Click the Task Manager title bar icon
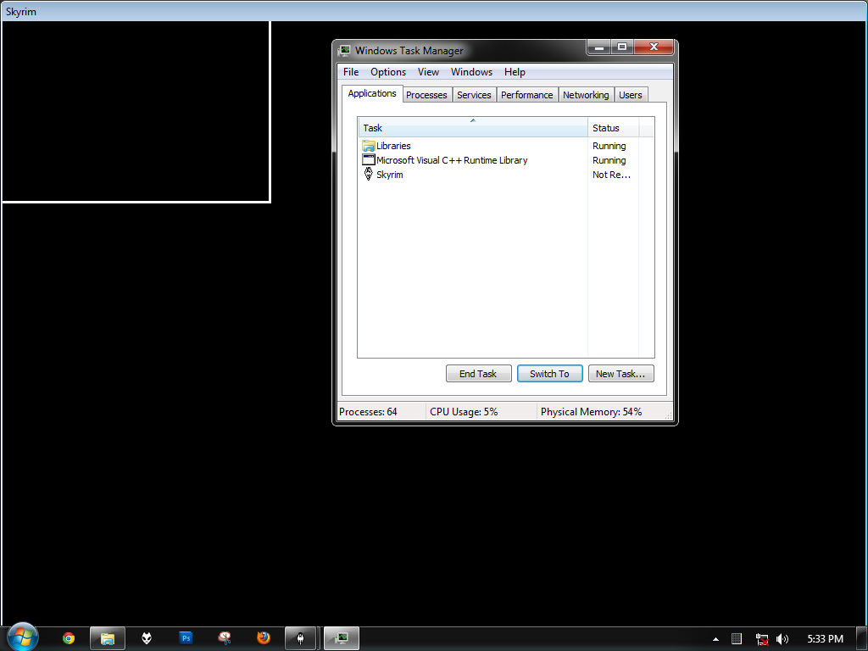This screenshot has height=651, width=868. pyautogui.click(x=344, y=50)
